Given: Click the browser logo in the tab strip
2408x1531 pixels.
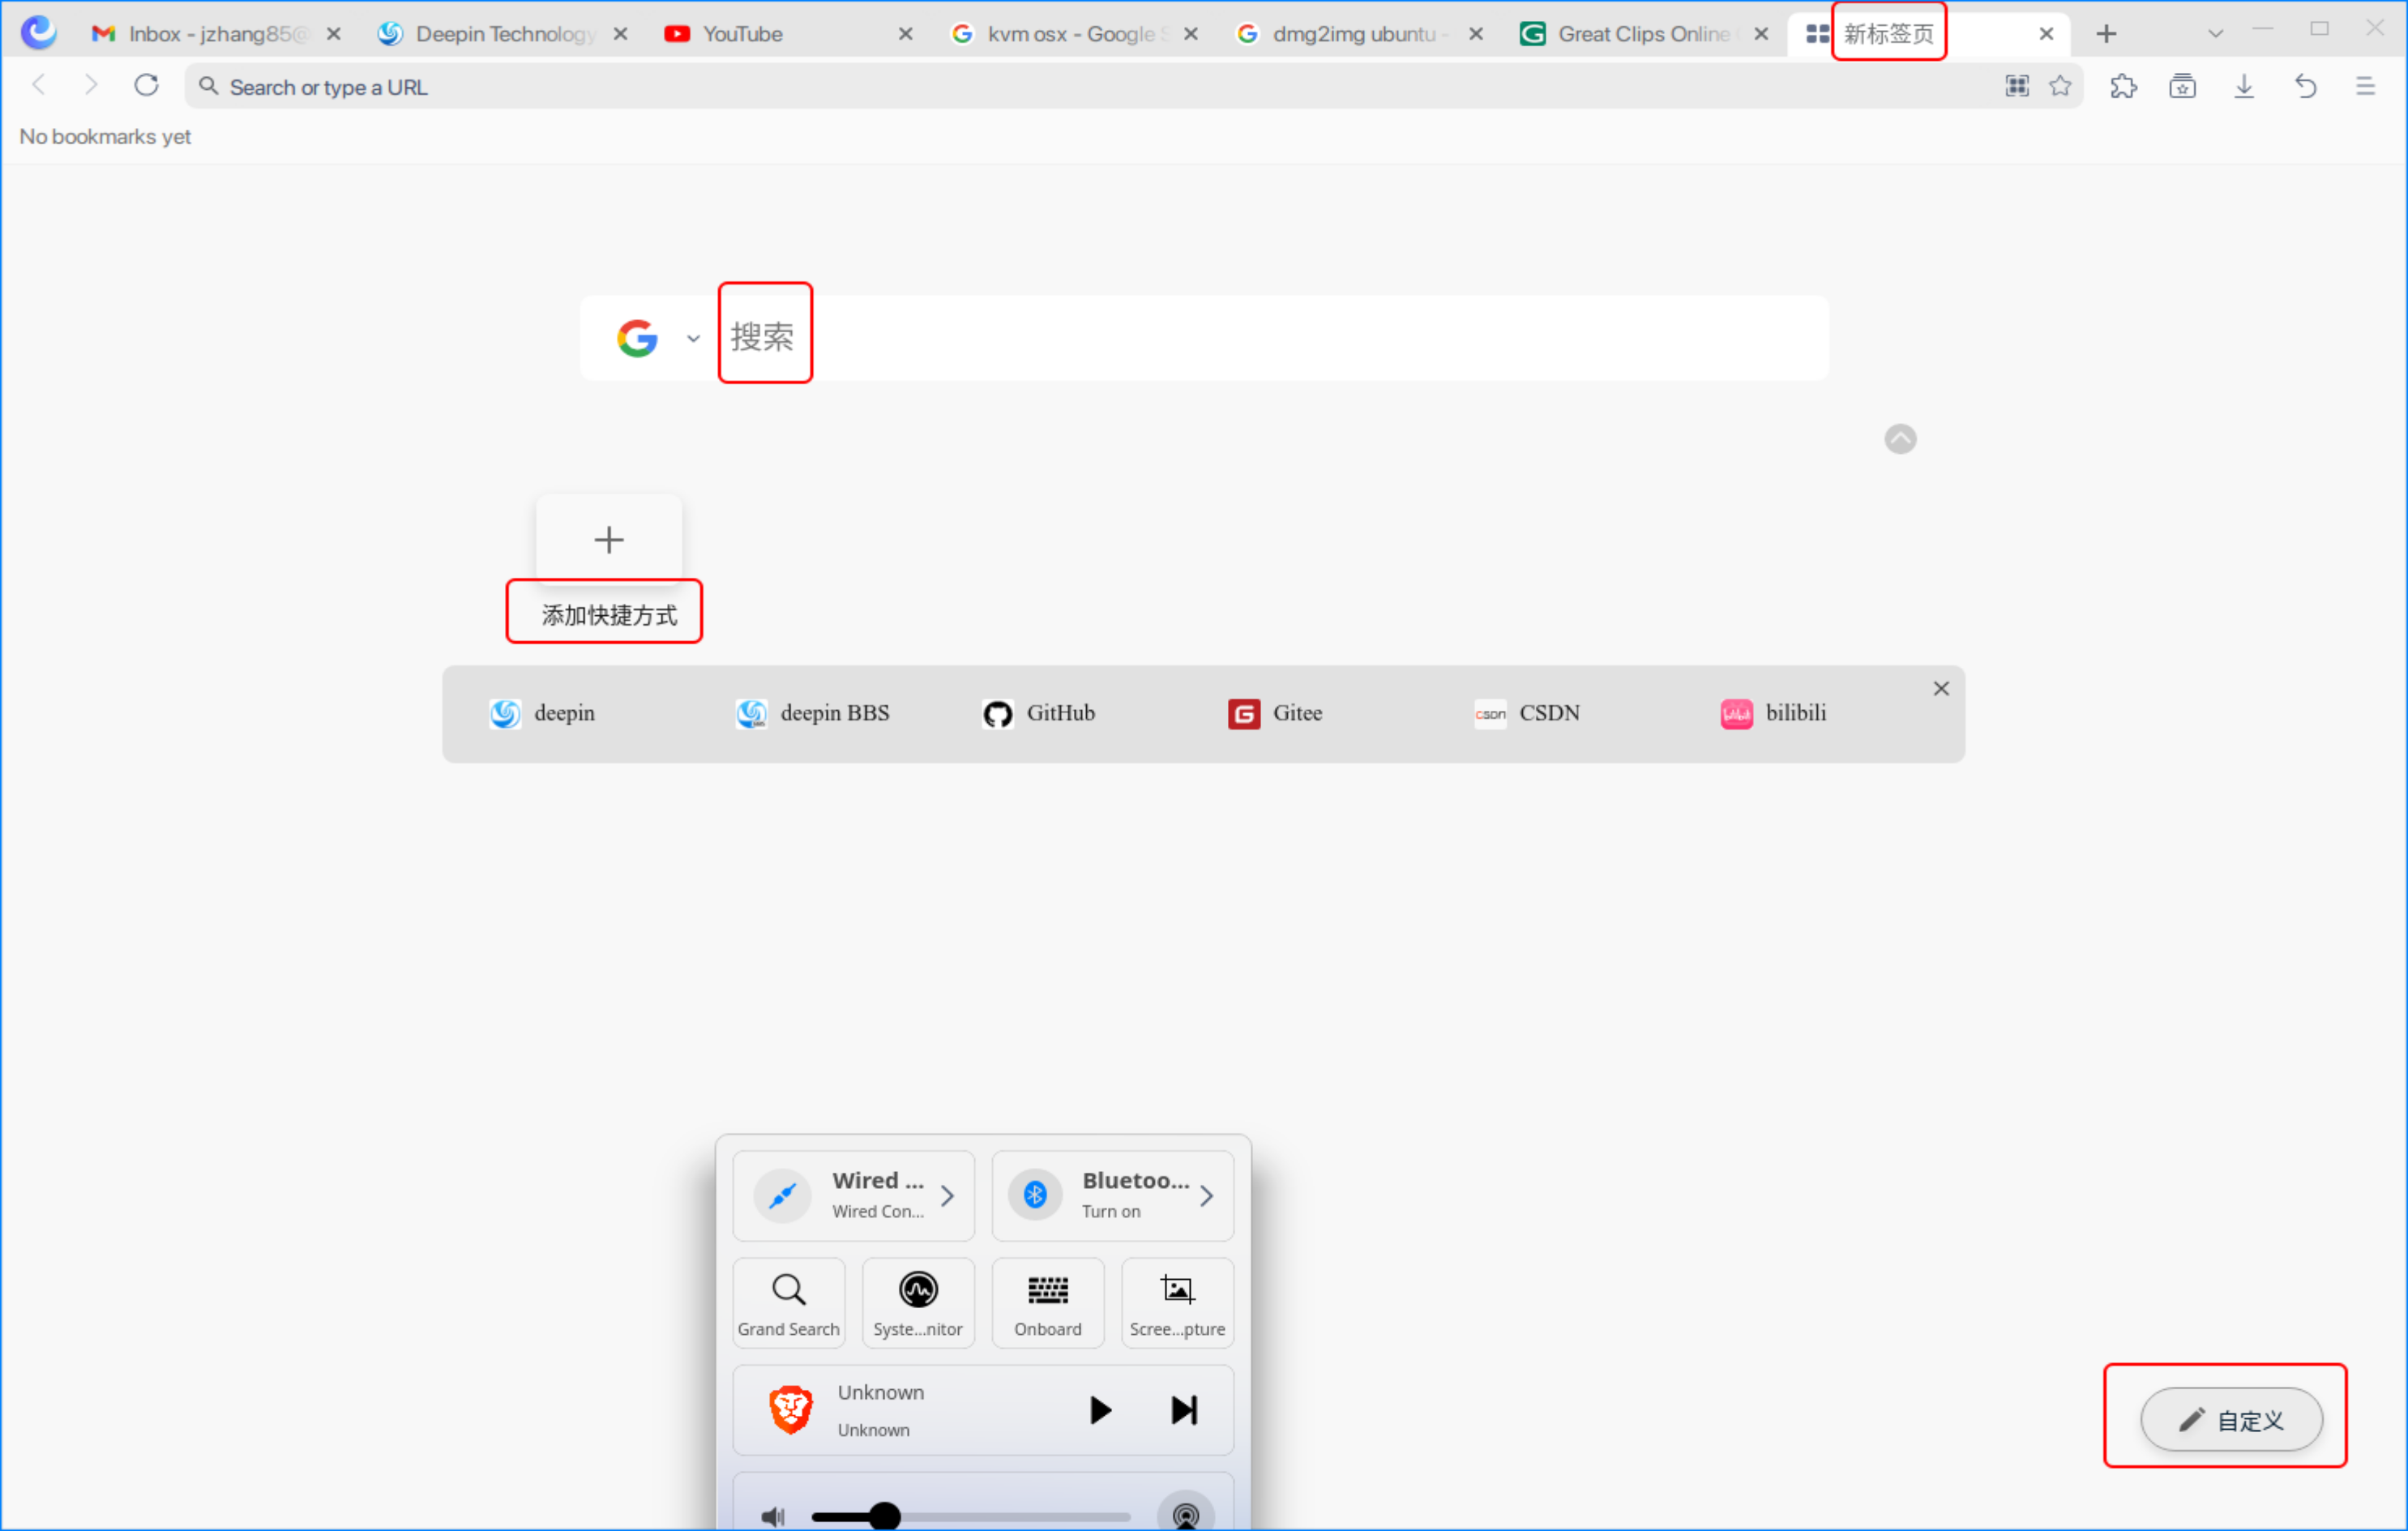Looking at the screenshot, I should (38, 33).
